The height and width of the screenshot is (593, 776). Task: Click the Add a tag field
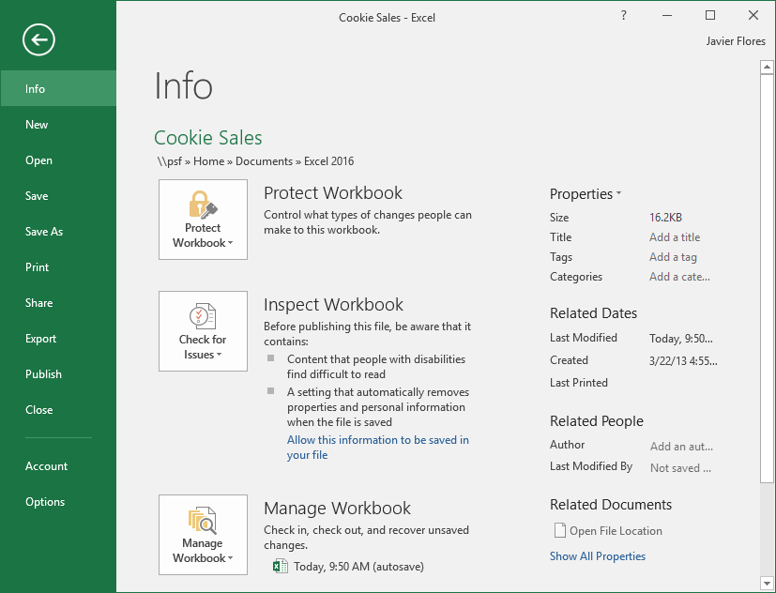[x=673, y=257]
